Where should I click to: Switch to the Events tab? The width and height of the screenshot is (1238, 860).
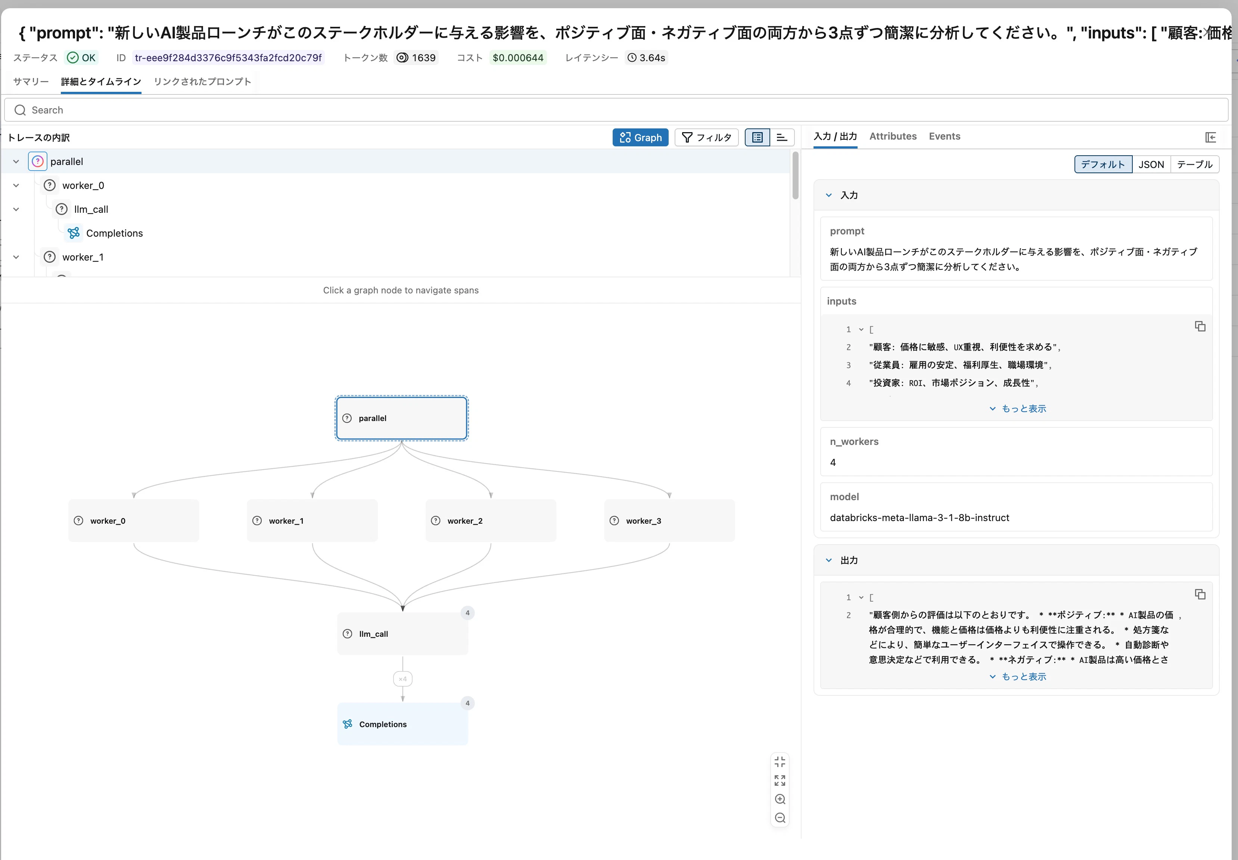[944, 136]
